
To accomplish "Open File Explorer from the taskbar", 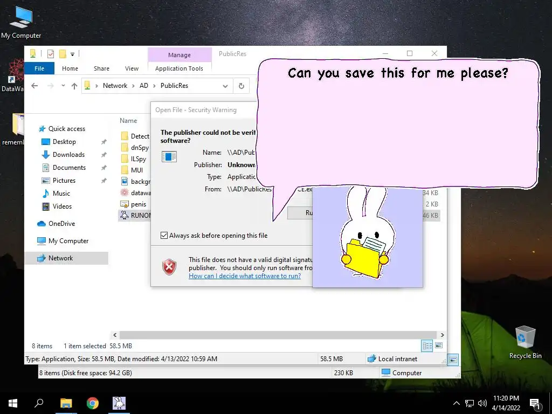I will 66,403.
